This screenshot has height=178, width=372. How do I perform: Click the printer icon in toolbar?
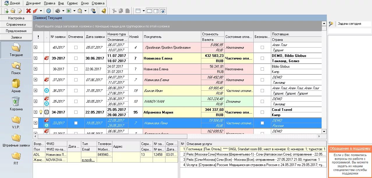(x=58, y=11)
